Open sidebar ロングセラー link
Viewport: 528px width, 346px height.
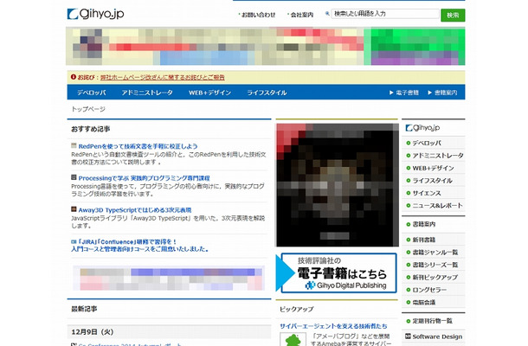429,290
